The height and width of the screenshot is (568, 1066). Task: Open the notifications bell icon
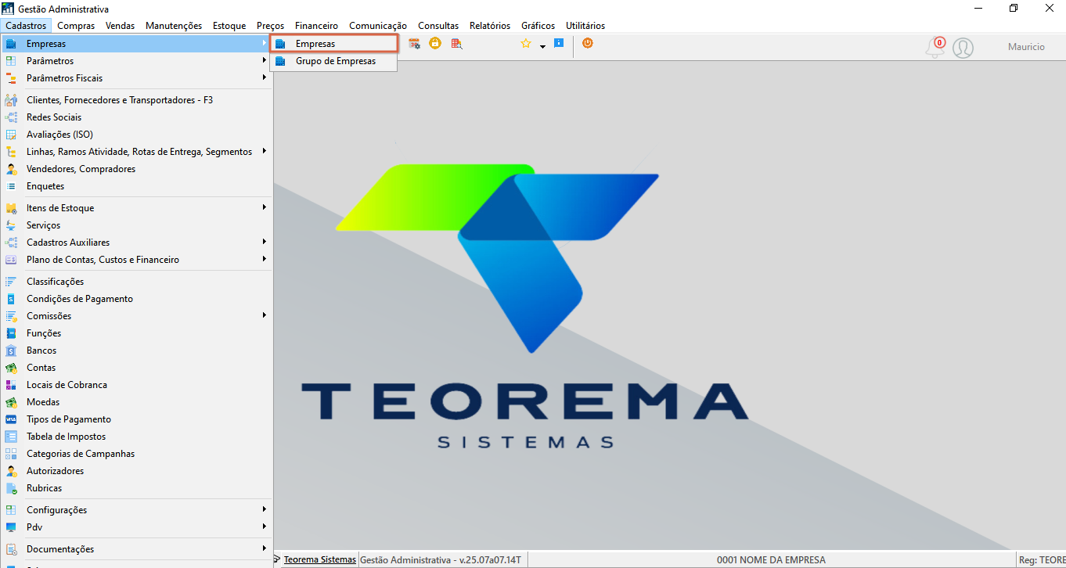pos(935,48)
